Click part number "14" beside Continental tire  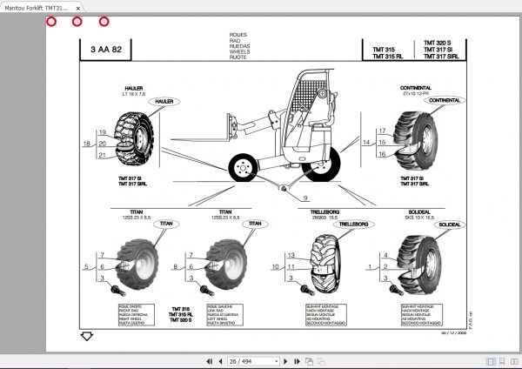(x=366, y=142)
